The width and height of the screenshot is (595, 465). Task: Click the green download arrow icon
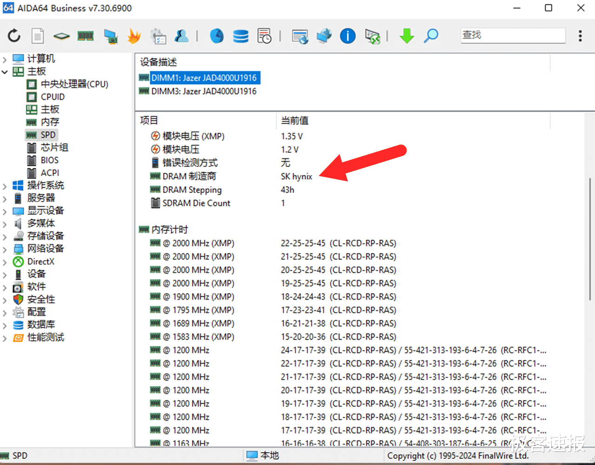point(407,36)
